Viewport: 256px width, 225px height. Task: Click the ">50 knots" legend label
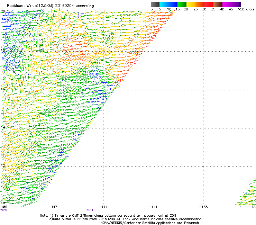(x=246, y=9)
